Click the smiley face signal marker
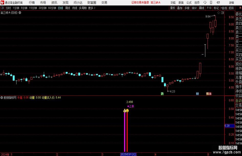The height and width of the screenshot is (156, 242). click(x=127, y=111)
